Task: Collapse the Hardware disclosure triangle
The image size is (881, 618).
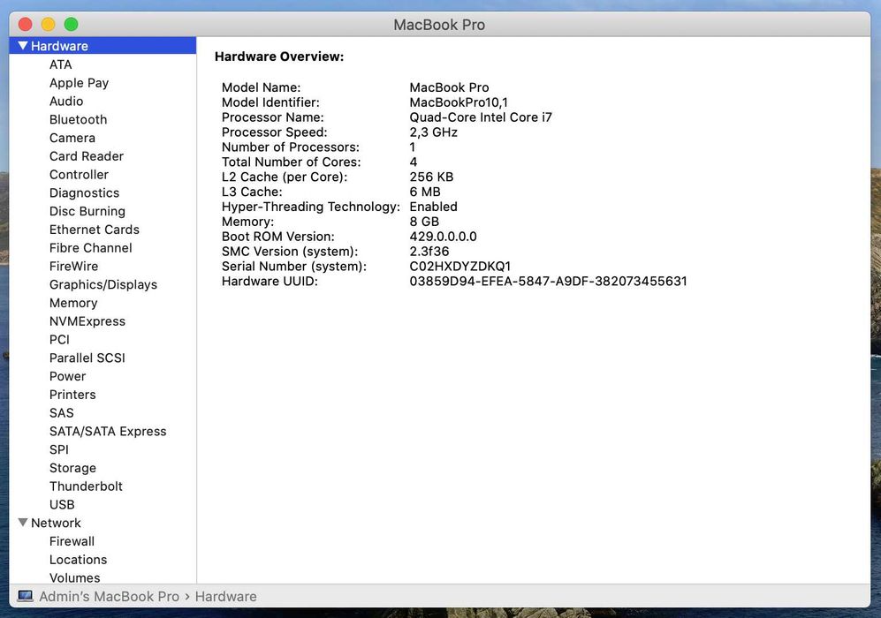Action: click(23, 45)
